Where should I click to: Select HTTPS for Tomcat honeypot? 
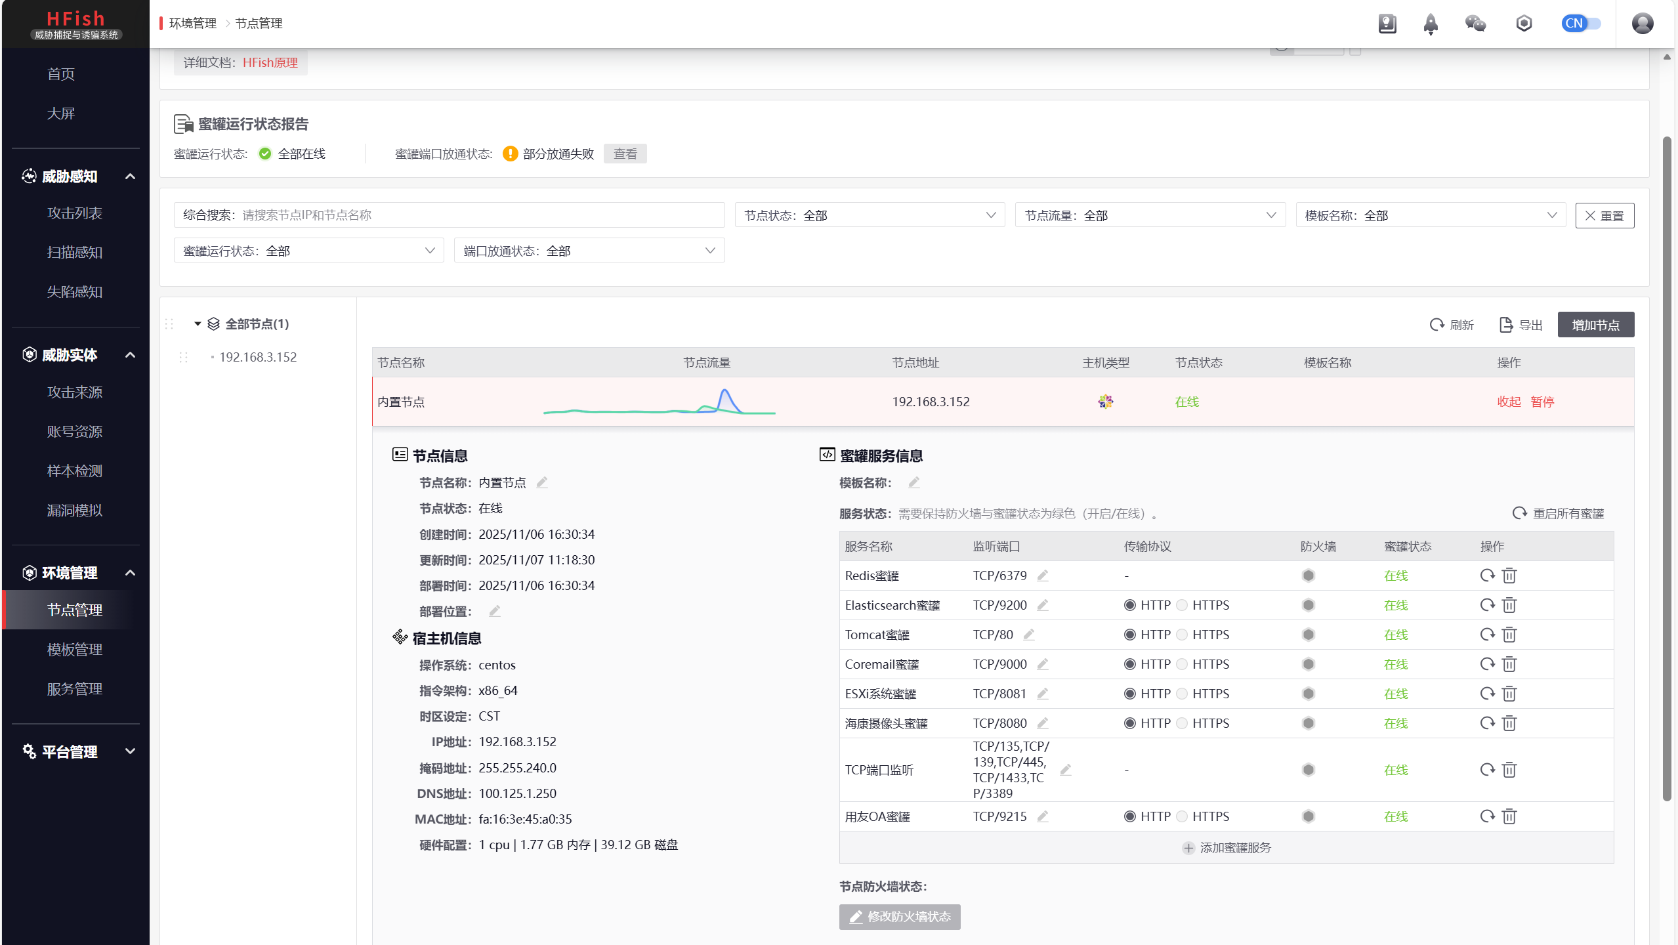click(x=1182, y=635)
